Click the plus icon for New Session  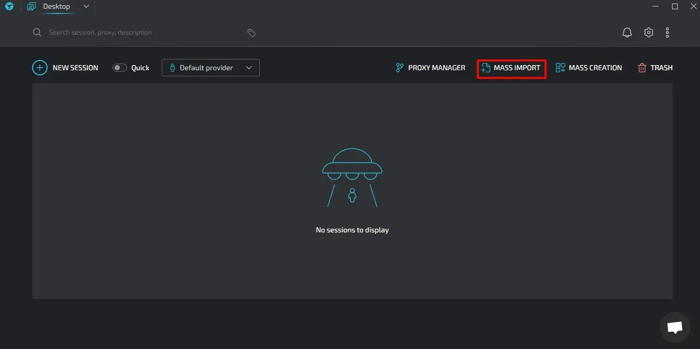click(40, 67)
